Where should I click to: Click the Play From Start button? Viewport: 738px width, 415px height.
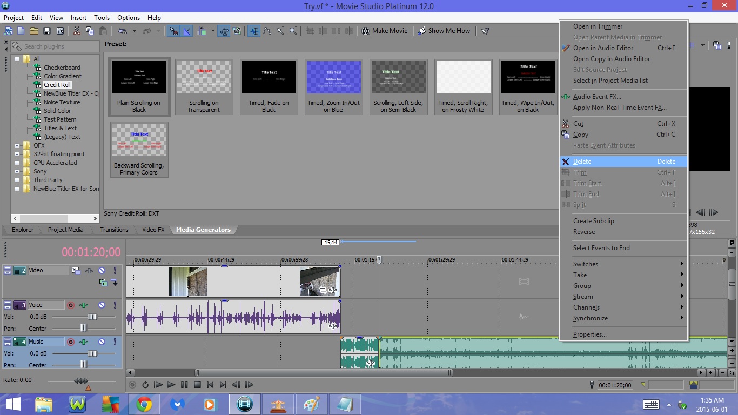pos(158,385)
